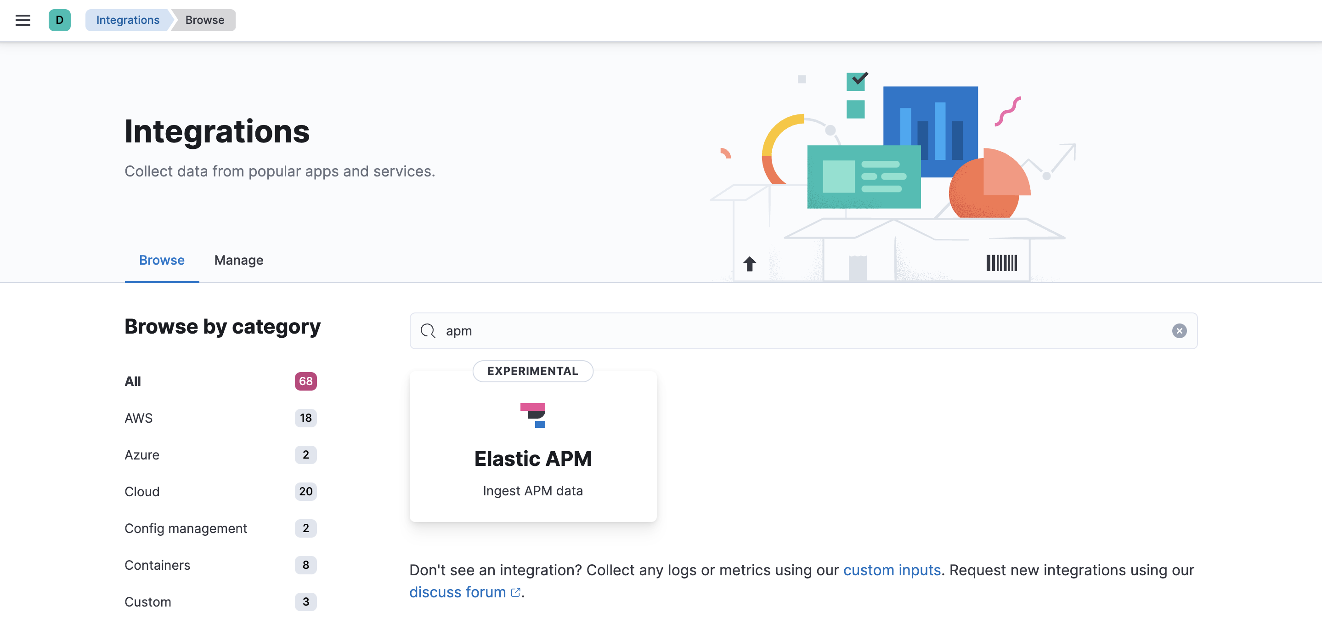Click the 'D' avatar icon top left
Viewport: 1322px width, 624px height.
coord(59,19)
